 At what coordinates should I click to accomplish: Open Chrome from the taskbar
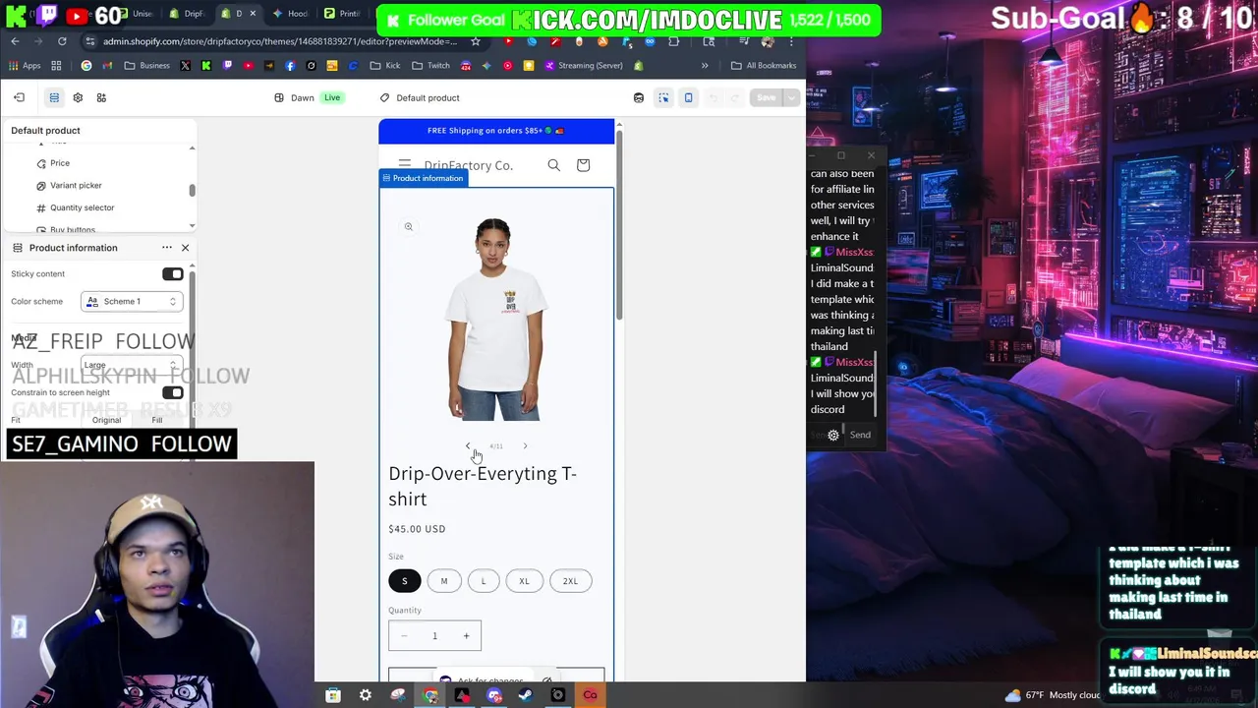tap(430, 695)
